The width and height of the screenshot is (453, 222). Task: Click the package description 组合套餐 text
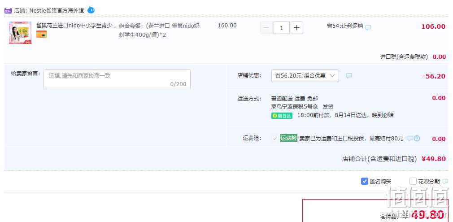coord(159,30)
